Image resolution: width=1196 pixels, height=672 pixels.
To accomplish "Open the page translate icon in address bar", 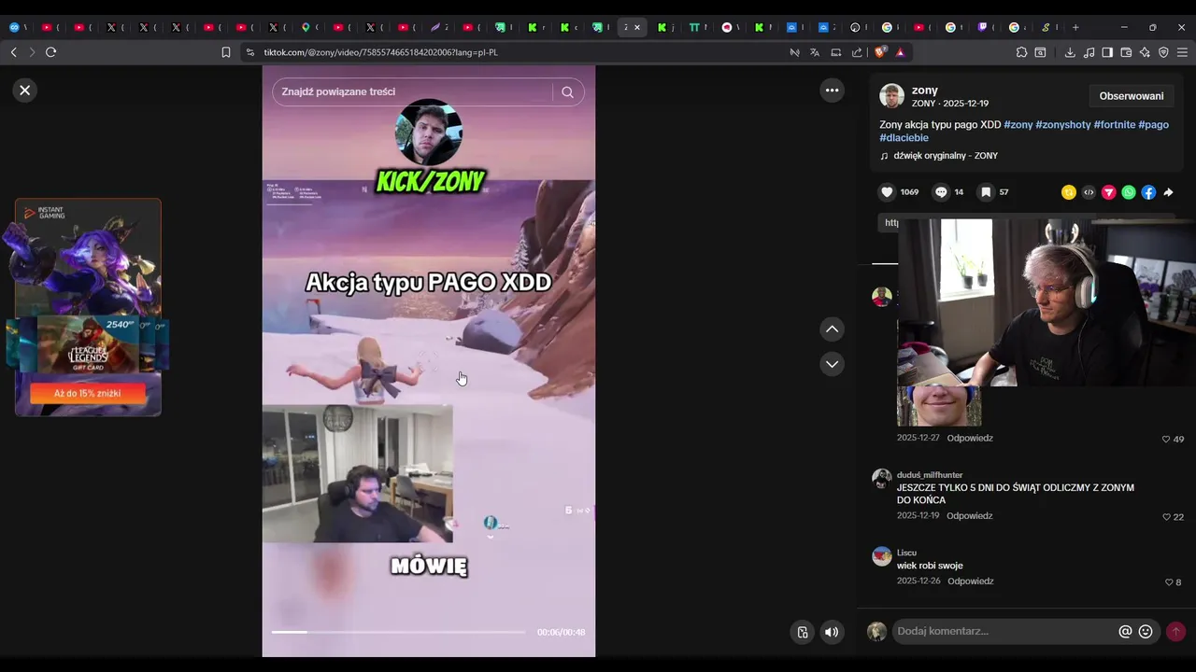I will [815, 52].
